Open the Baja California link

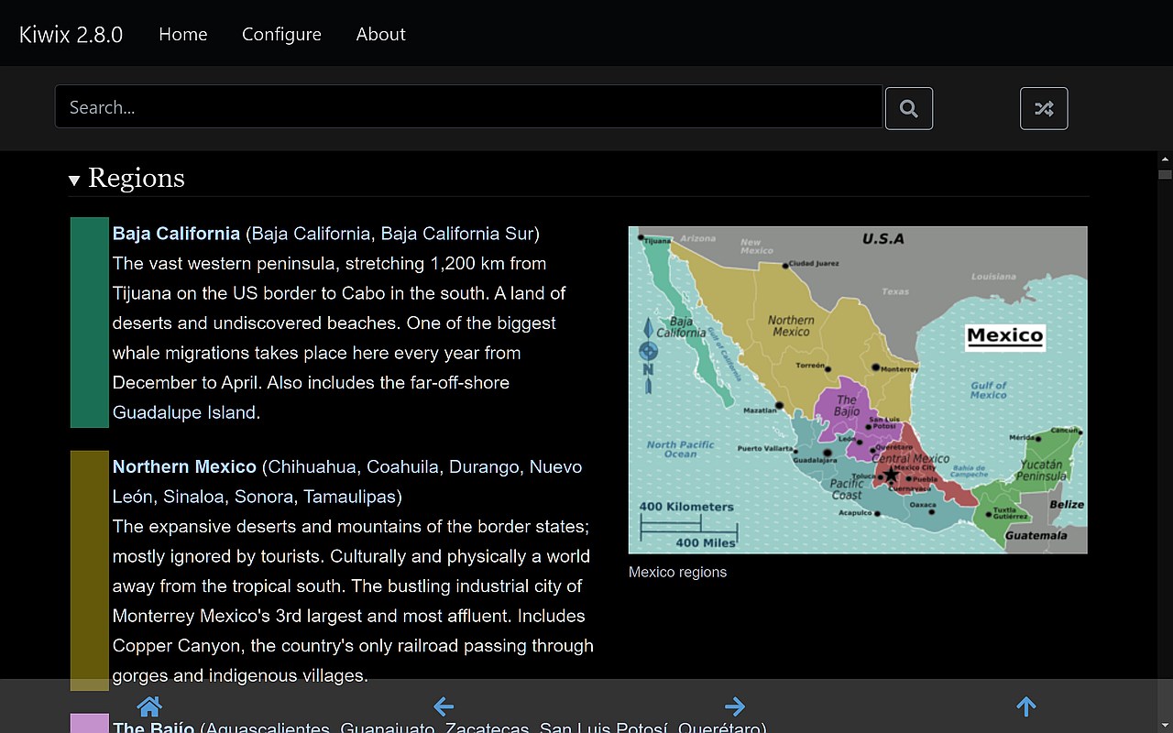tap(176, 234)
